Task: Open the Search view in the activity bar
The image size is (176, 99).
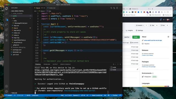Action: click(x=7, y=14)
